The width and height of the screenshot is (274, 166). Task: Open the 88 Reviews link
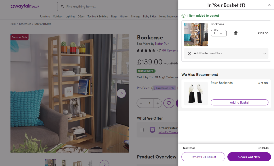170,50
